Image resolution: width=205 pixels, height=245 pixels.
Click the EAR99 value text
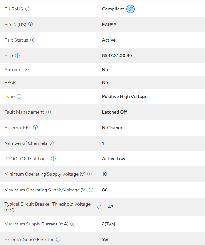(x=109, y=25)
